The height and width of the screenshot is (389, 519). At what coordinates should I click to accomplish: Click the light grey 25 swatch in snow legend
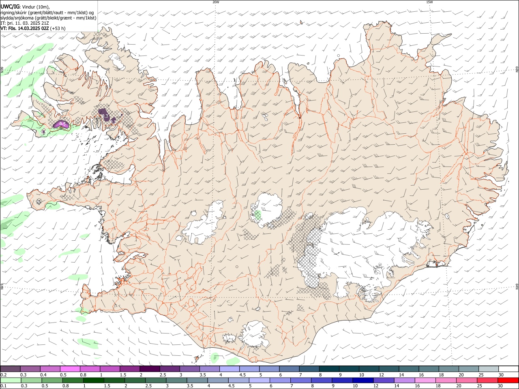click(489, 369)
